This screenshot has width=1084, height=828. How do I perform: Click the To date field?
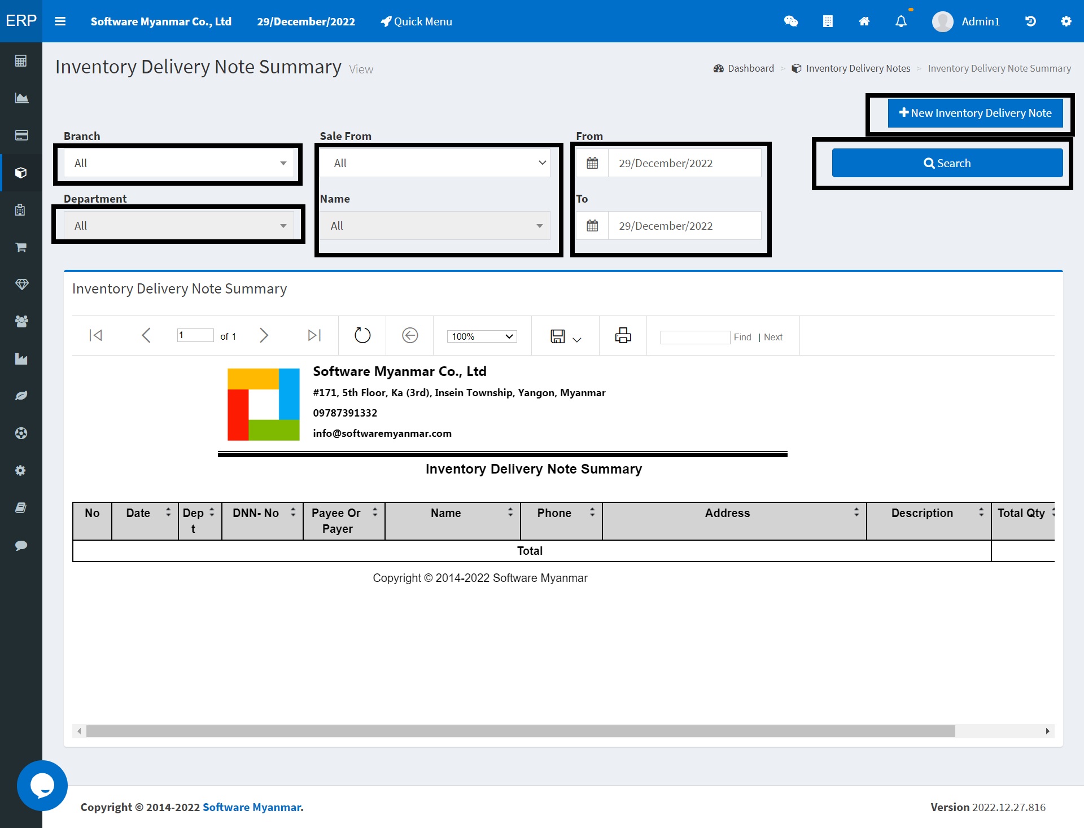point(684,226)
